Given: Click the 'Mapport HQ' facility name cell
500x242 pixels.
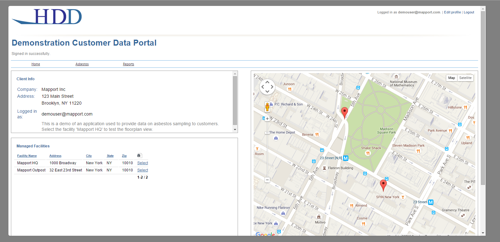Looking at the screenshot, I should click(x=28, y=163).
